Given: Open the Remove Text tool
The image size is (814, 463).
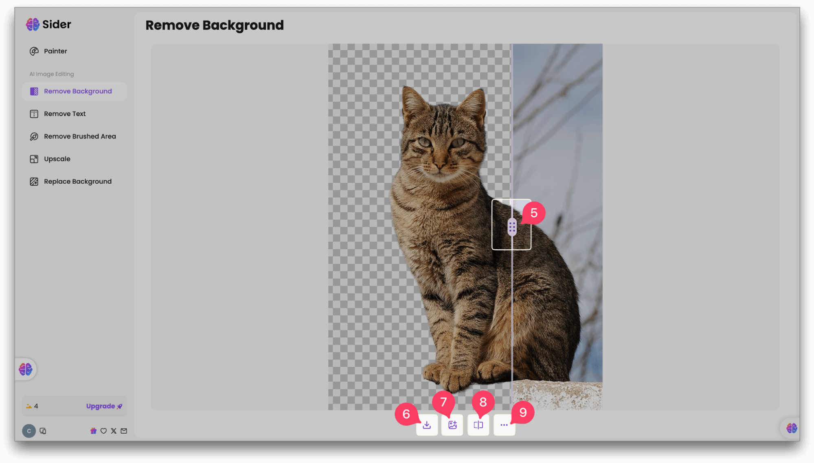Looking at the screenshot, I should [x=64, y=114].
